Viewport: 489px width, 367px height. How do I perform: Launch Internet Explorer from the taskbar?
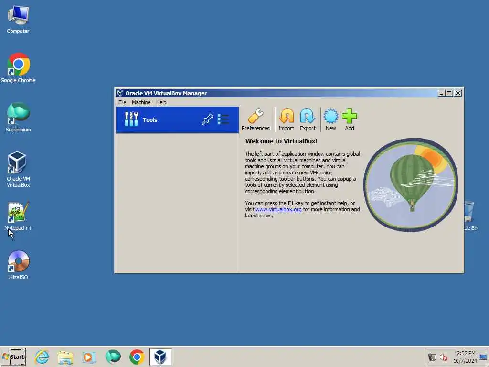(x=42, y=356)
